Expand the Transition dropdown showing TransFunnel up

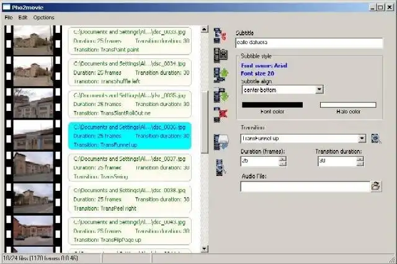pyautogui.click(x=362, y=138)
